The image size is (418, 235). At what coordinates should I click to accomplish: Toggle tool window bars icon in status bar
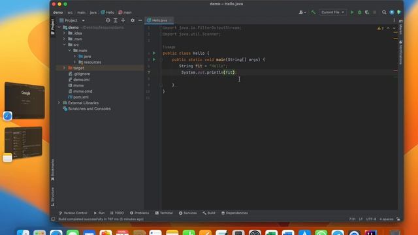point(54,219)
